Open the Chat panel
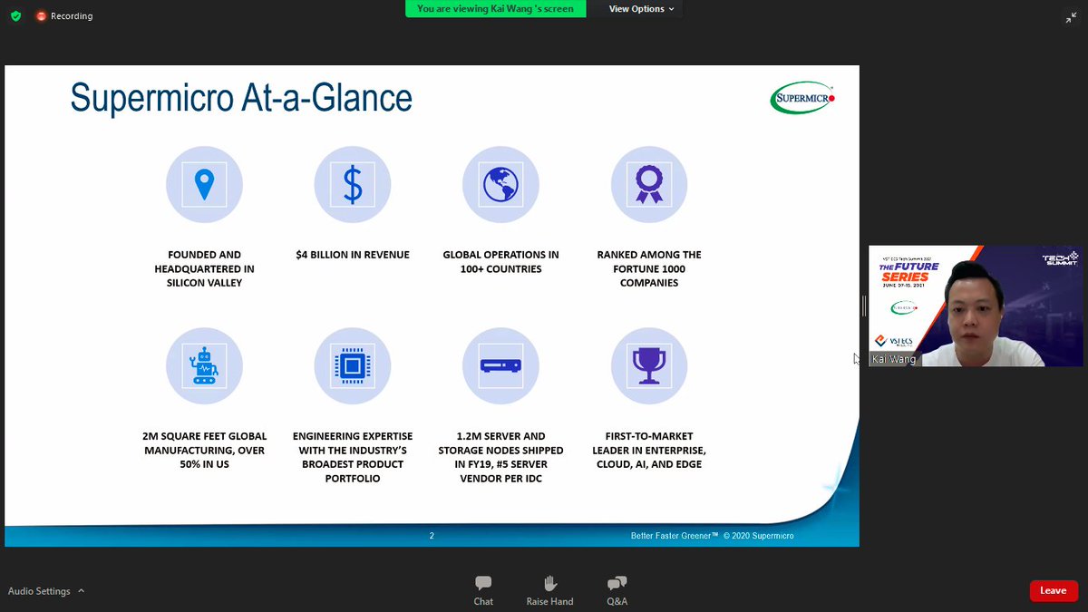The image size is (1088, 612). pyautogui.click(x=483, y=590)
